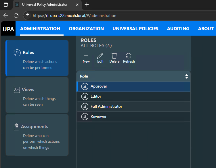Click the Delete trash can icon

click(114, 56)
